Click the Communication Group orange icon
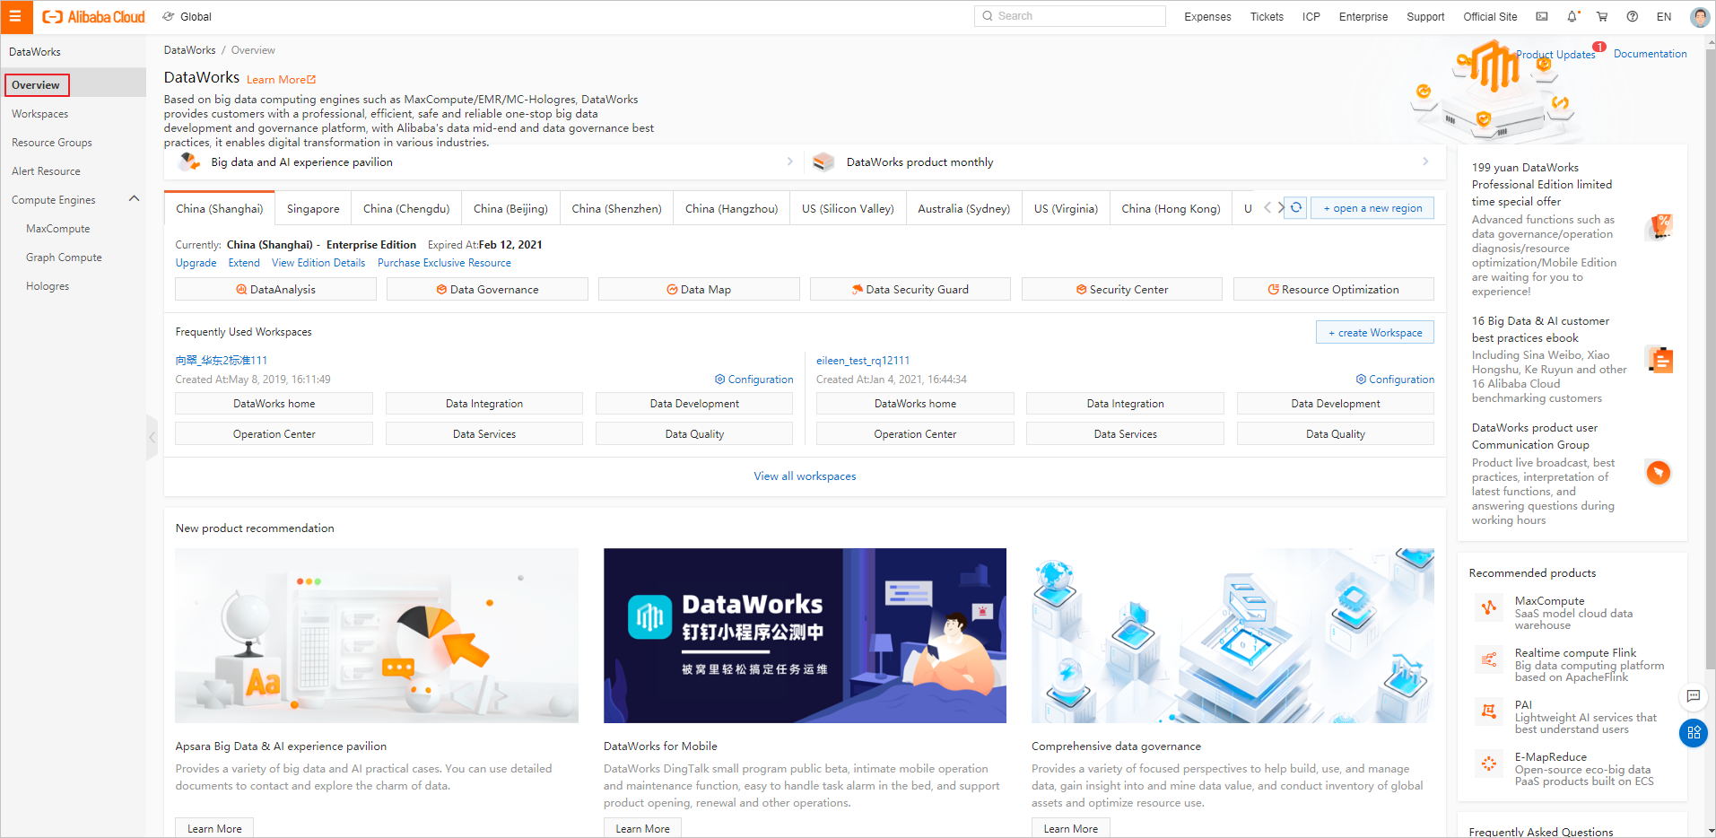The height and width of the screenshot is (838, 1716). coord(1659,472)
